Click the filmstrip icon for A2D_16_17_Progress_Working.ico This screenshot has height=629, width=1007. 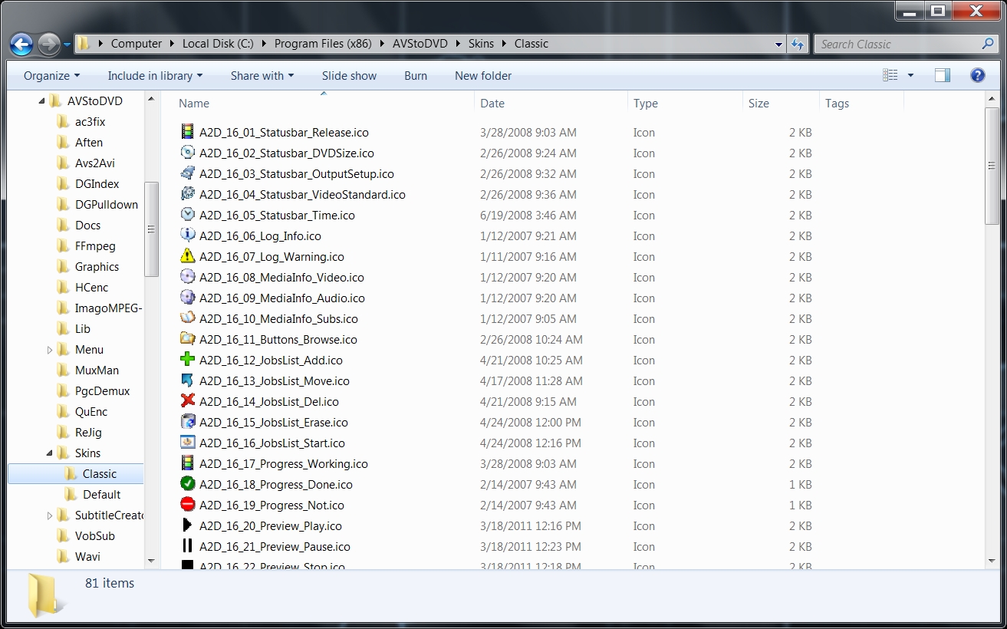187,463
